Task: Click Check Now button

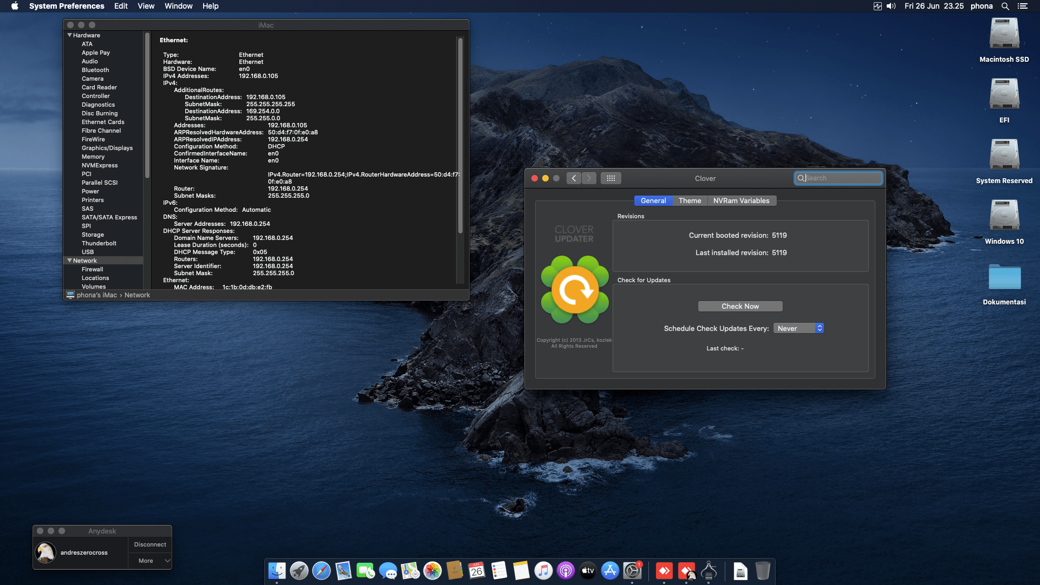Action: 740,306
